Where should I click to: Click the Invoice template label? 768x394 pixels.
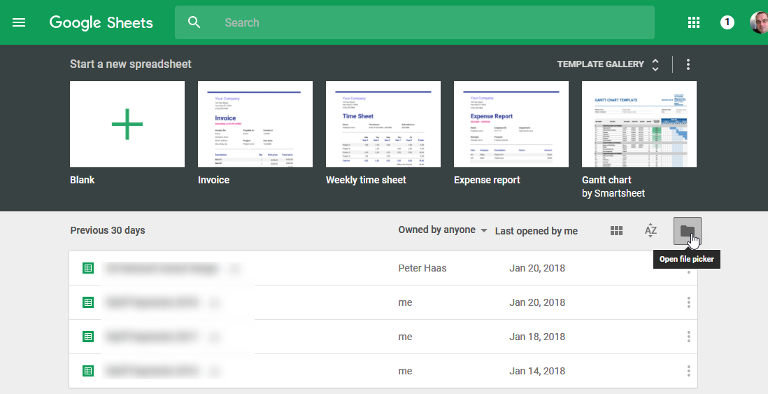pyautogui.click(x=213, y=180)
